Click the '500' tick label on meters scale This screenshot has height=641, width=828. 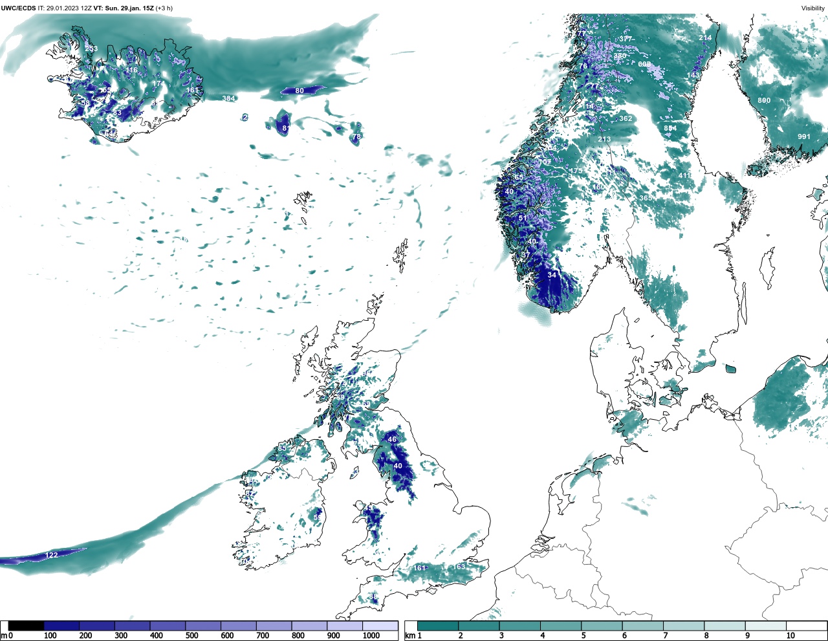coord(191,636)
